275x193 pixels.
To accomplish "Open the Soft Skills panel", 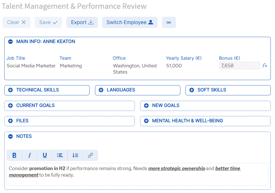I will tap(192, 90).
